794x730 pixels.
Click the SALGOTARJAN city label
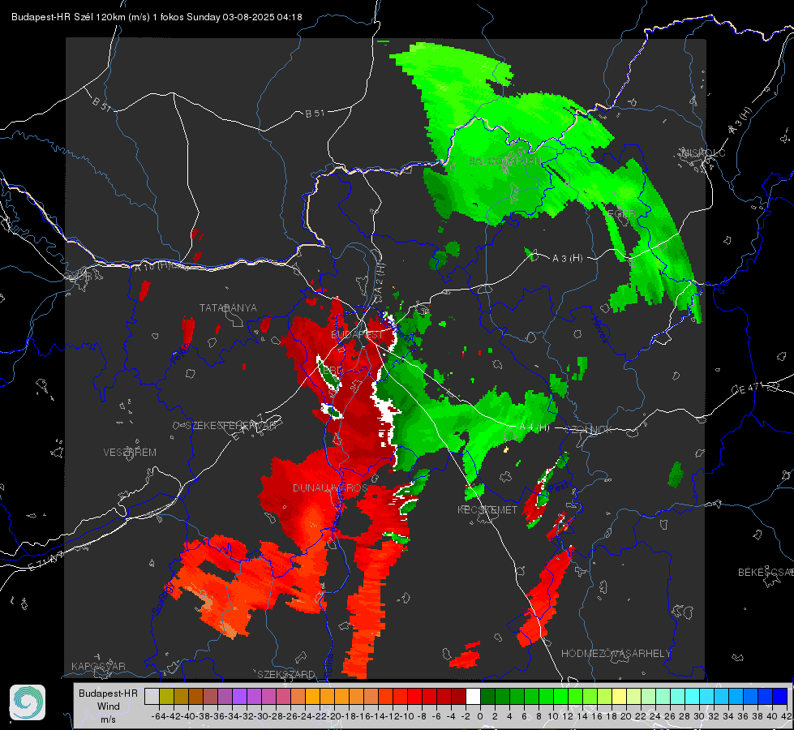click(505, 161)
